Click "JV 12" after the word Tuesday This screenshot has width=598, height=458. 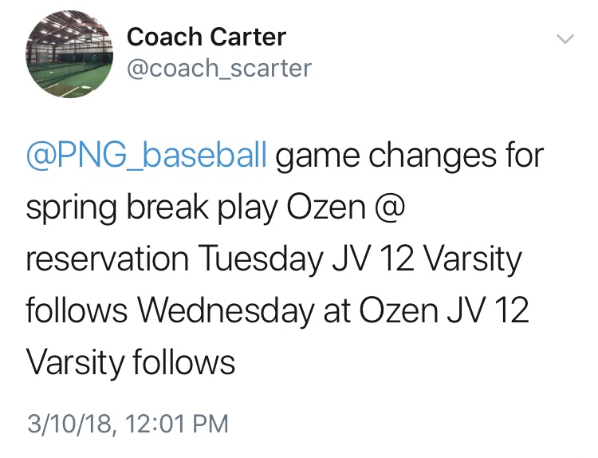(373, 259)
